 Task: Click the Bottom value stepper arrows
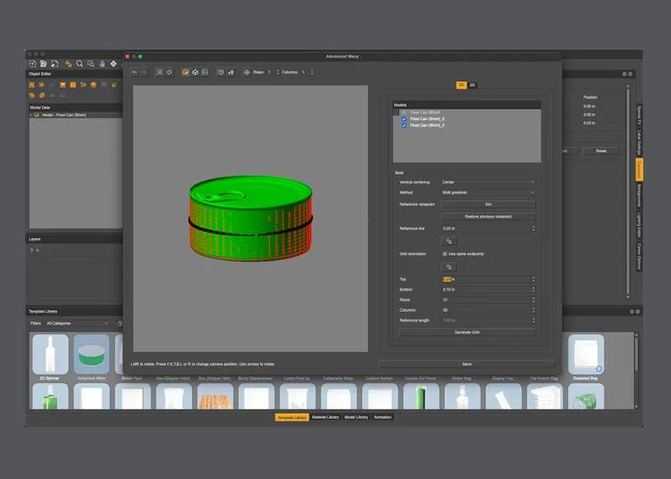(533, 289)
